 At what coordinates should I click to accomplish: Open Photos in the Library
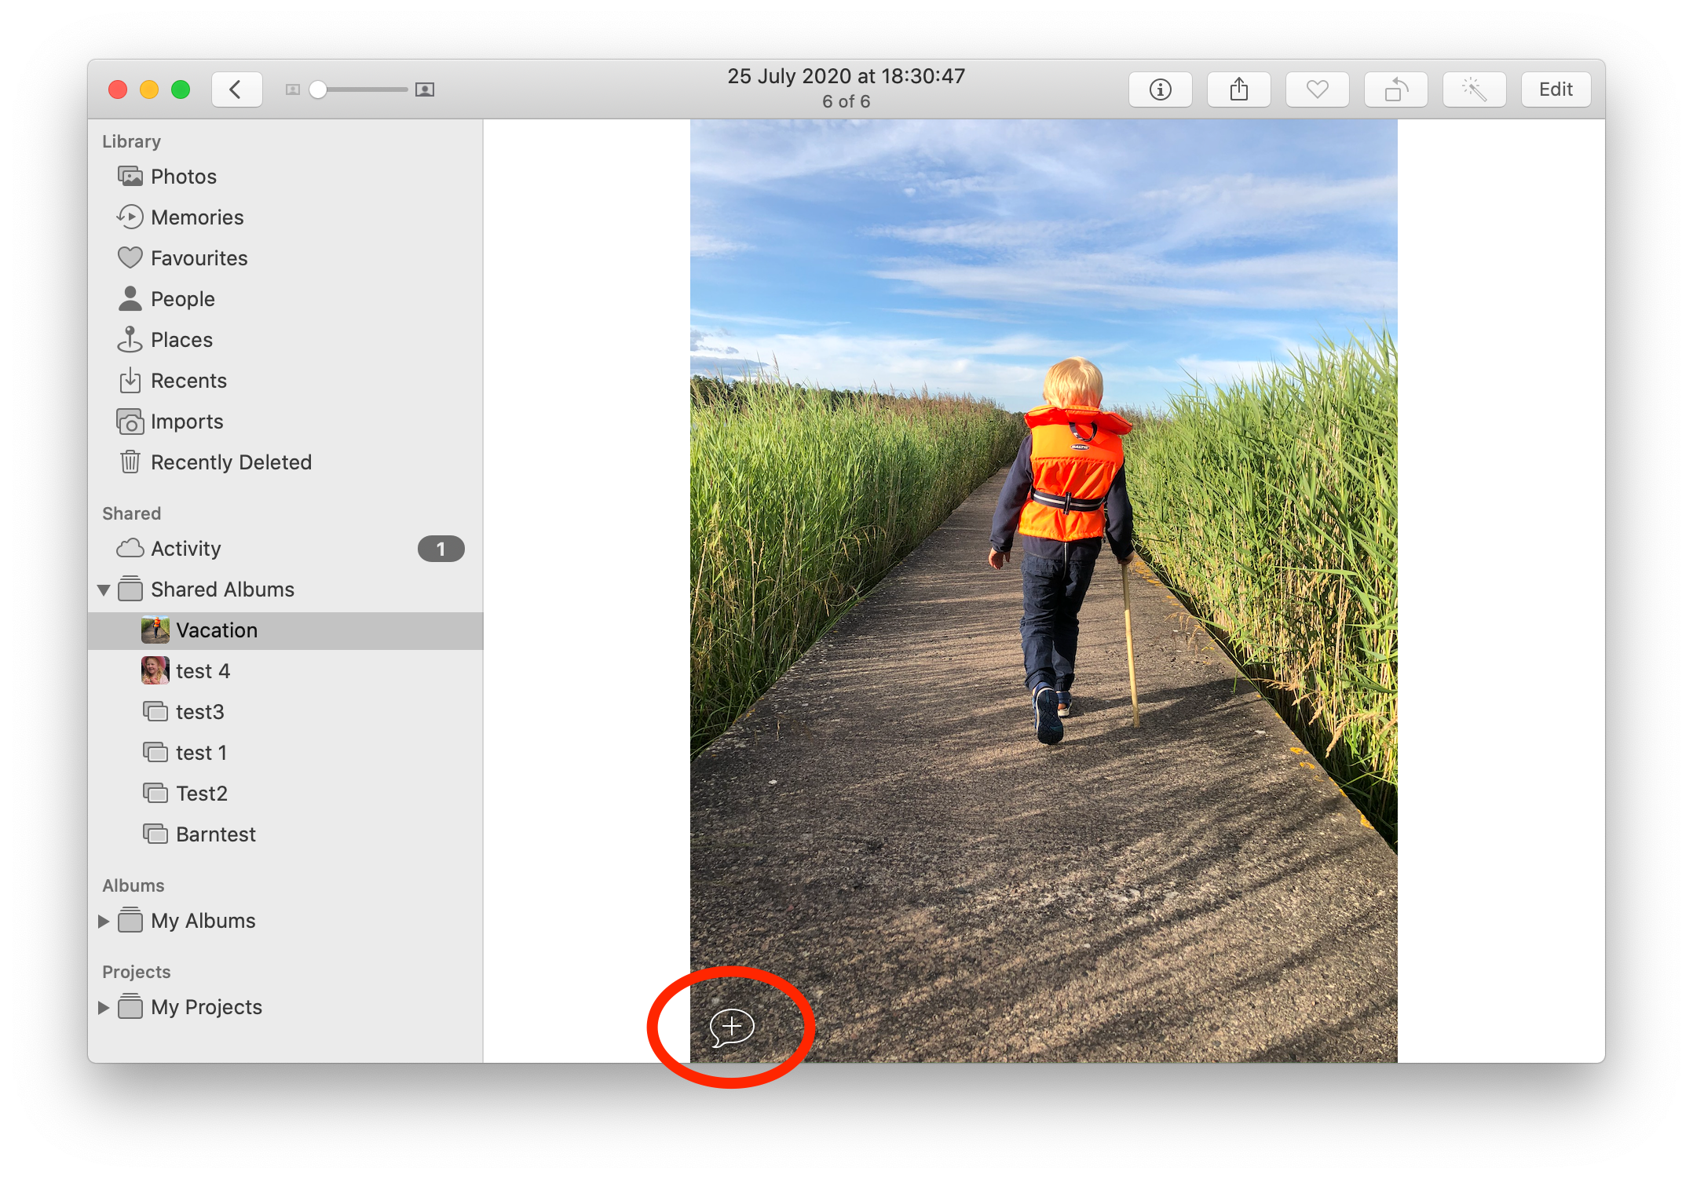[285, 177]
